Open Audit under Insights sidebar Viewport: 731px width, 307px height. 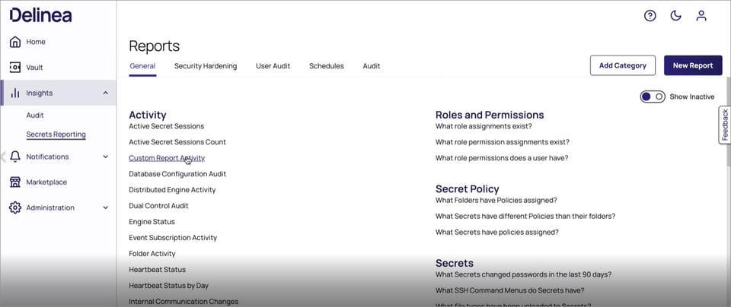(35, 116)
